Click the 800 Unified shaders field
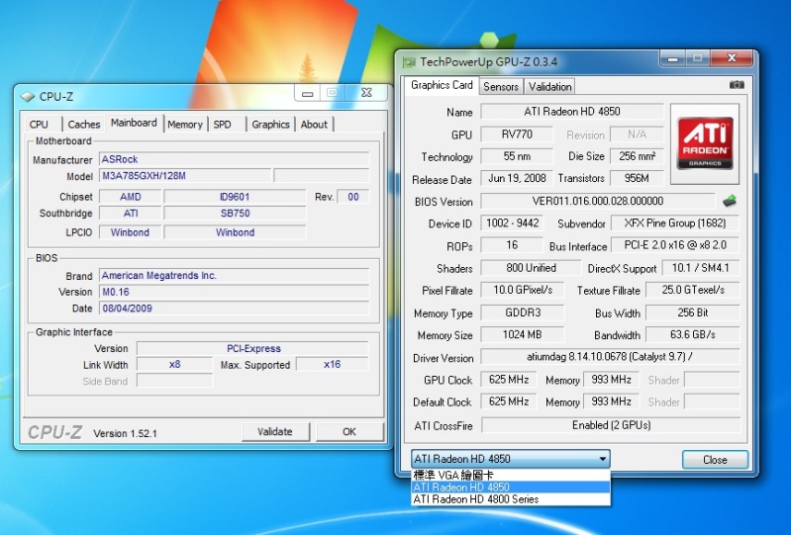The height and width of the screenshot is (535, 791). click(531, 268)
